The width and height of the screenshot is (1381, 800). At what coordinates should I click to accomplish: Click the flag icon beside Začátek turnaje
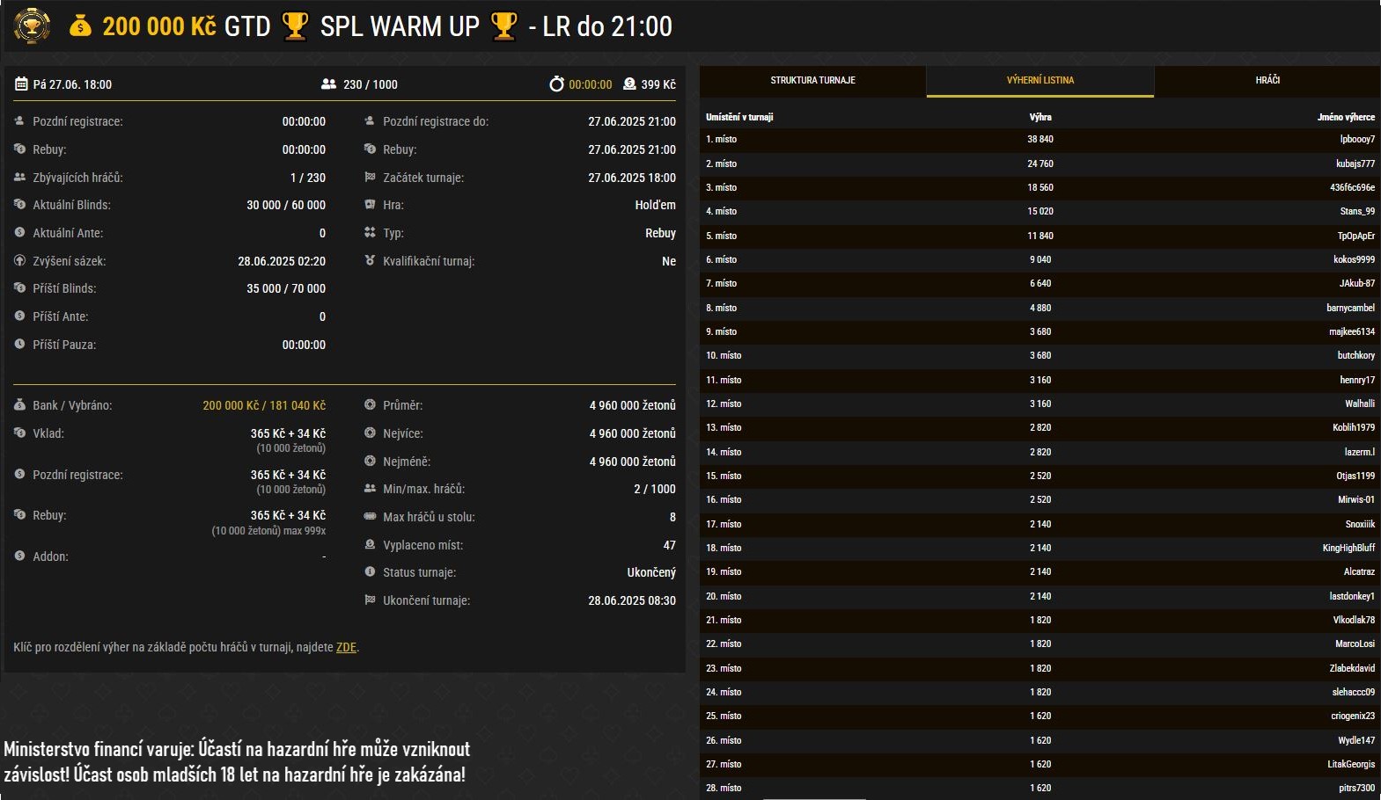coord(370,177)
